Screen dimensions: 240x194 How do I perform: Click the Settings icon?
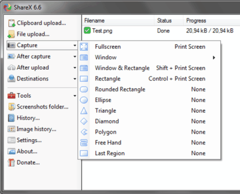11,140
